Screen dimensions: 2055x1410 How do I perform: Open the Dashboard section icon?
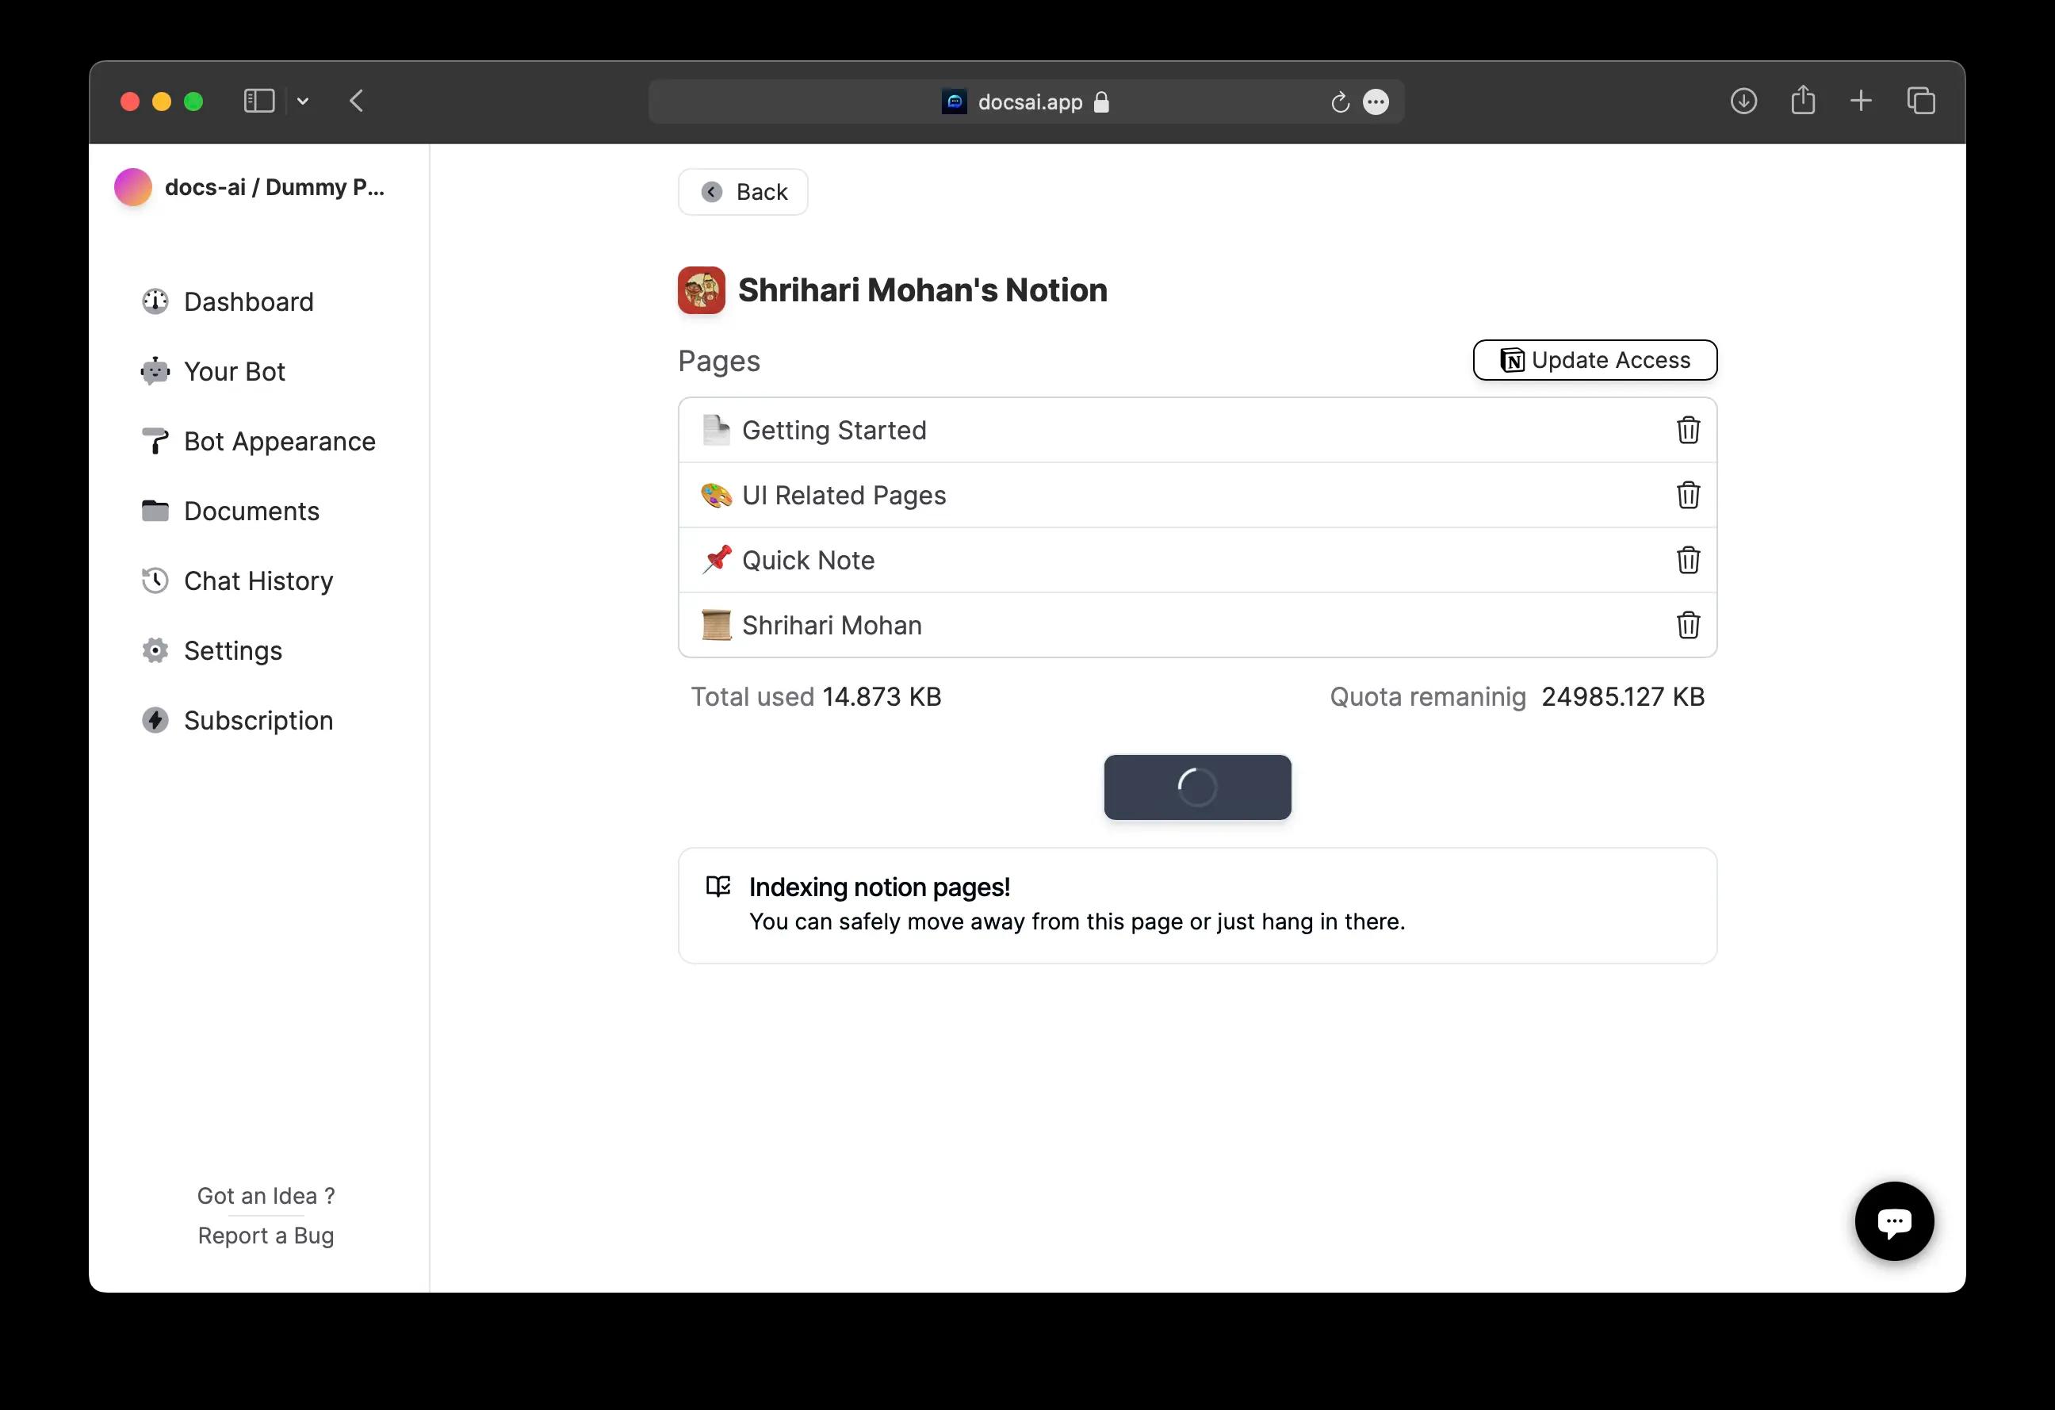coord(155,301)
